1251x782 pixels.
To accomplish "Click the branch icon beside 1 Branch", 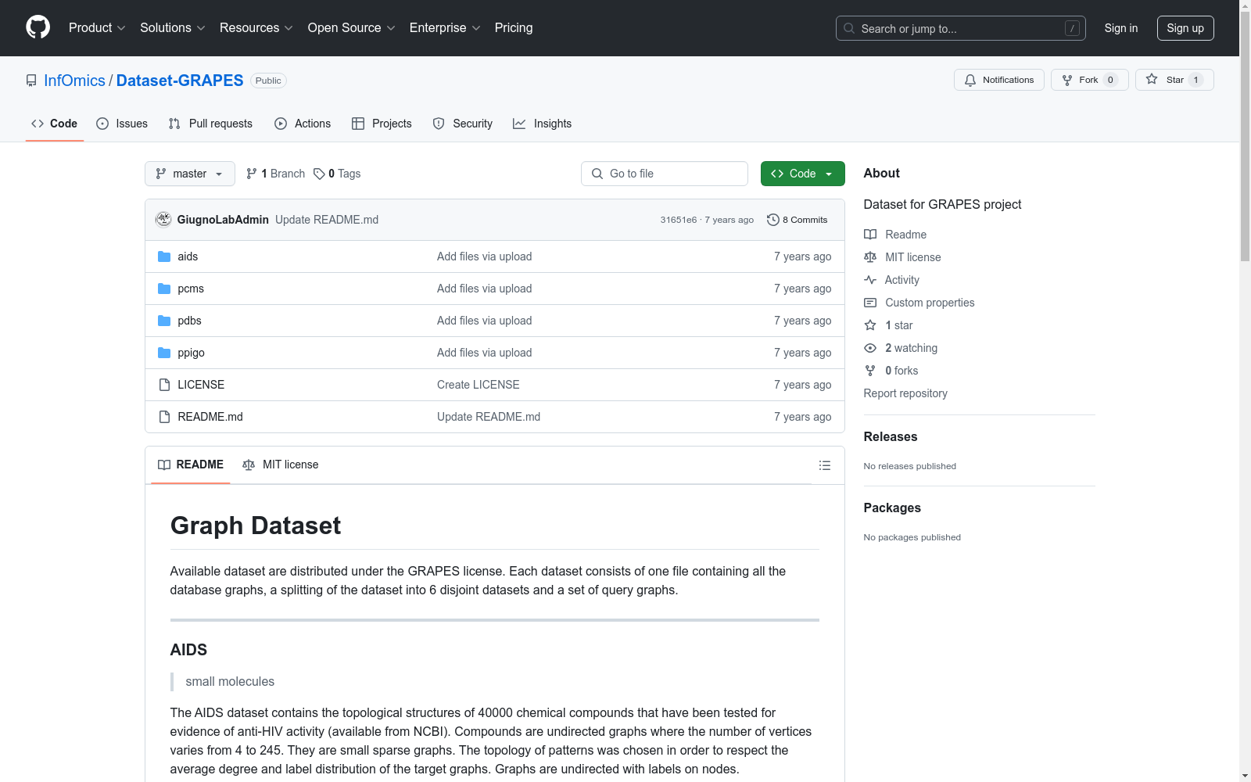I will tap(252, 174).
